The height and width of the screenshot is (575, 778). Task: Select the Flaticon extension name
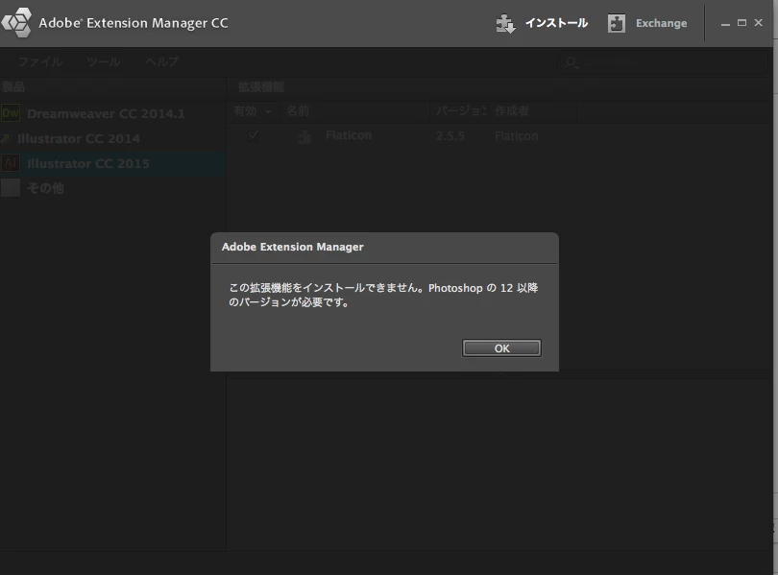pos(349,135)
